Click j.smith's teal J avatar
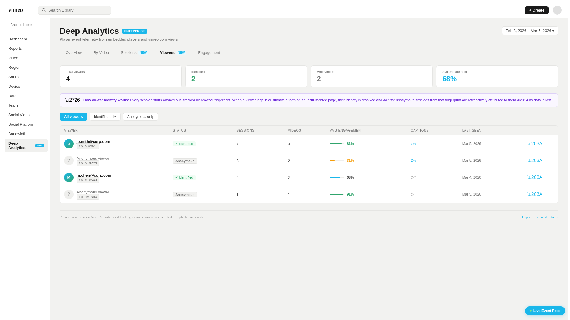This screenshot has width=570, height=320. 69,144
